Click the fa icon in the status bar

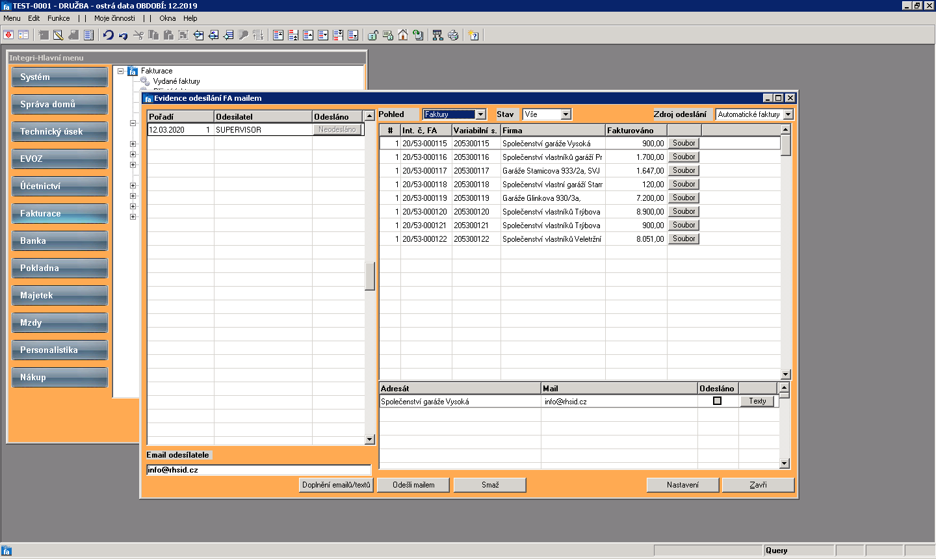coord(6,551)
